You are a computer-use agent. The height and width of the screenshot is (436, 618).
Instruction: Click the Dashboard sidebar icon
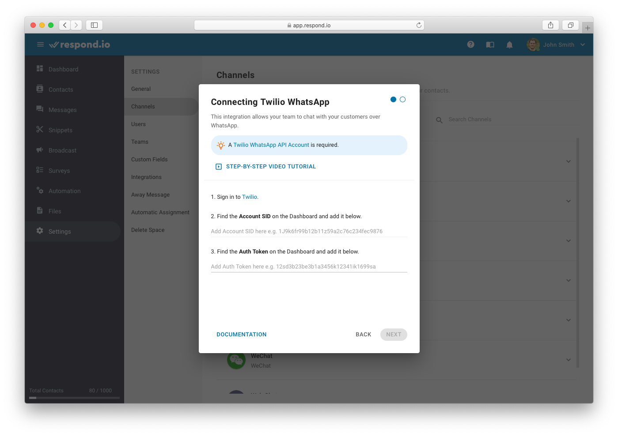40,69
